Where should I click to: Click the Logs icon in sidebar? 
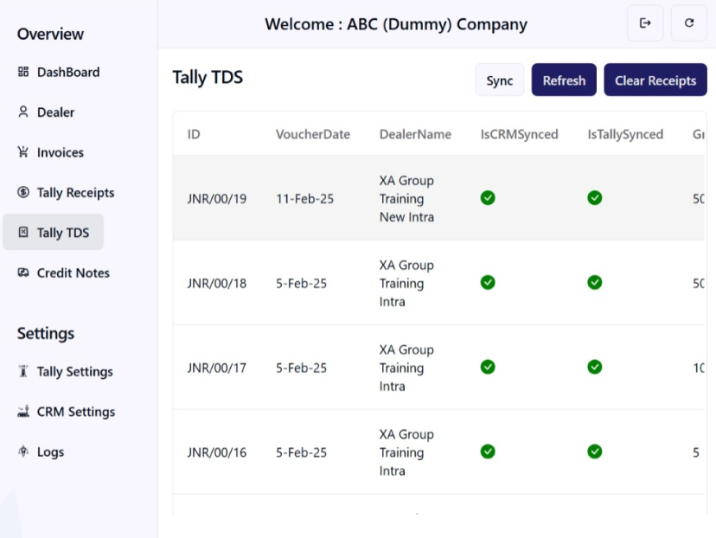[x=23, y=452]
